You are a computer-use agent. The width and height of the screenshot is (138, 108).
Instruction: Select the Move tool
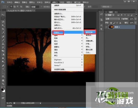click(3, 15)
